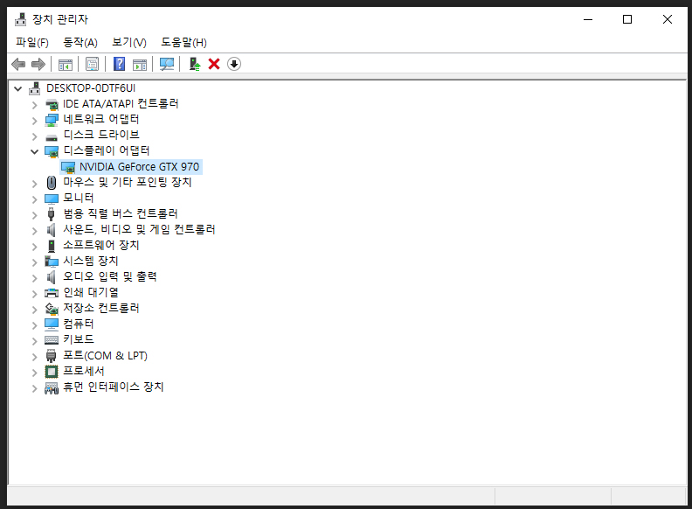Open Properties via the toolbar sheet icon
The width and height of the screenshot is (692, 509).
(x=93, y=65)
